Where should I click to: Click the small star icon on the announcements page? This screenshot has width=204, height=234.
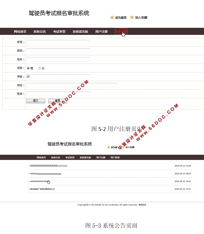point(123,147)
